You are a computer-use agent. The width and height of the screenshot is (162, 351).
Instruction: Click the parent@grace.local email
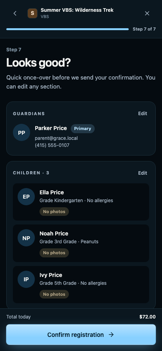tap(56, 138)
